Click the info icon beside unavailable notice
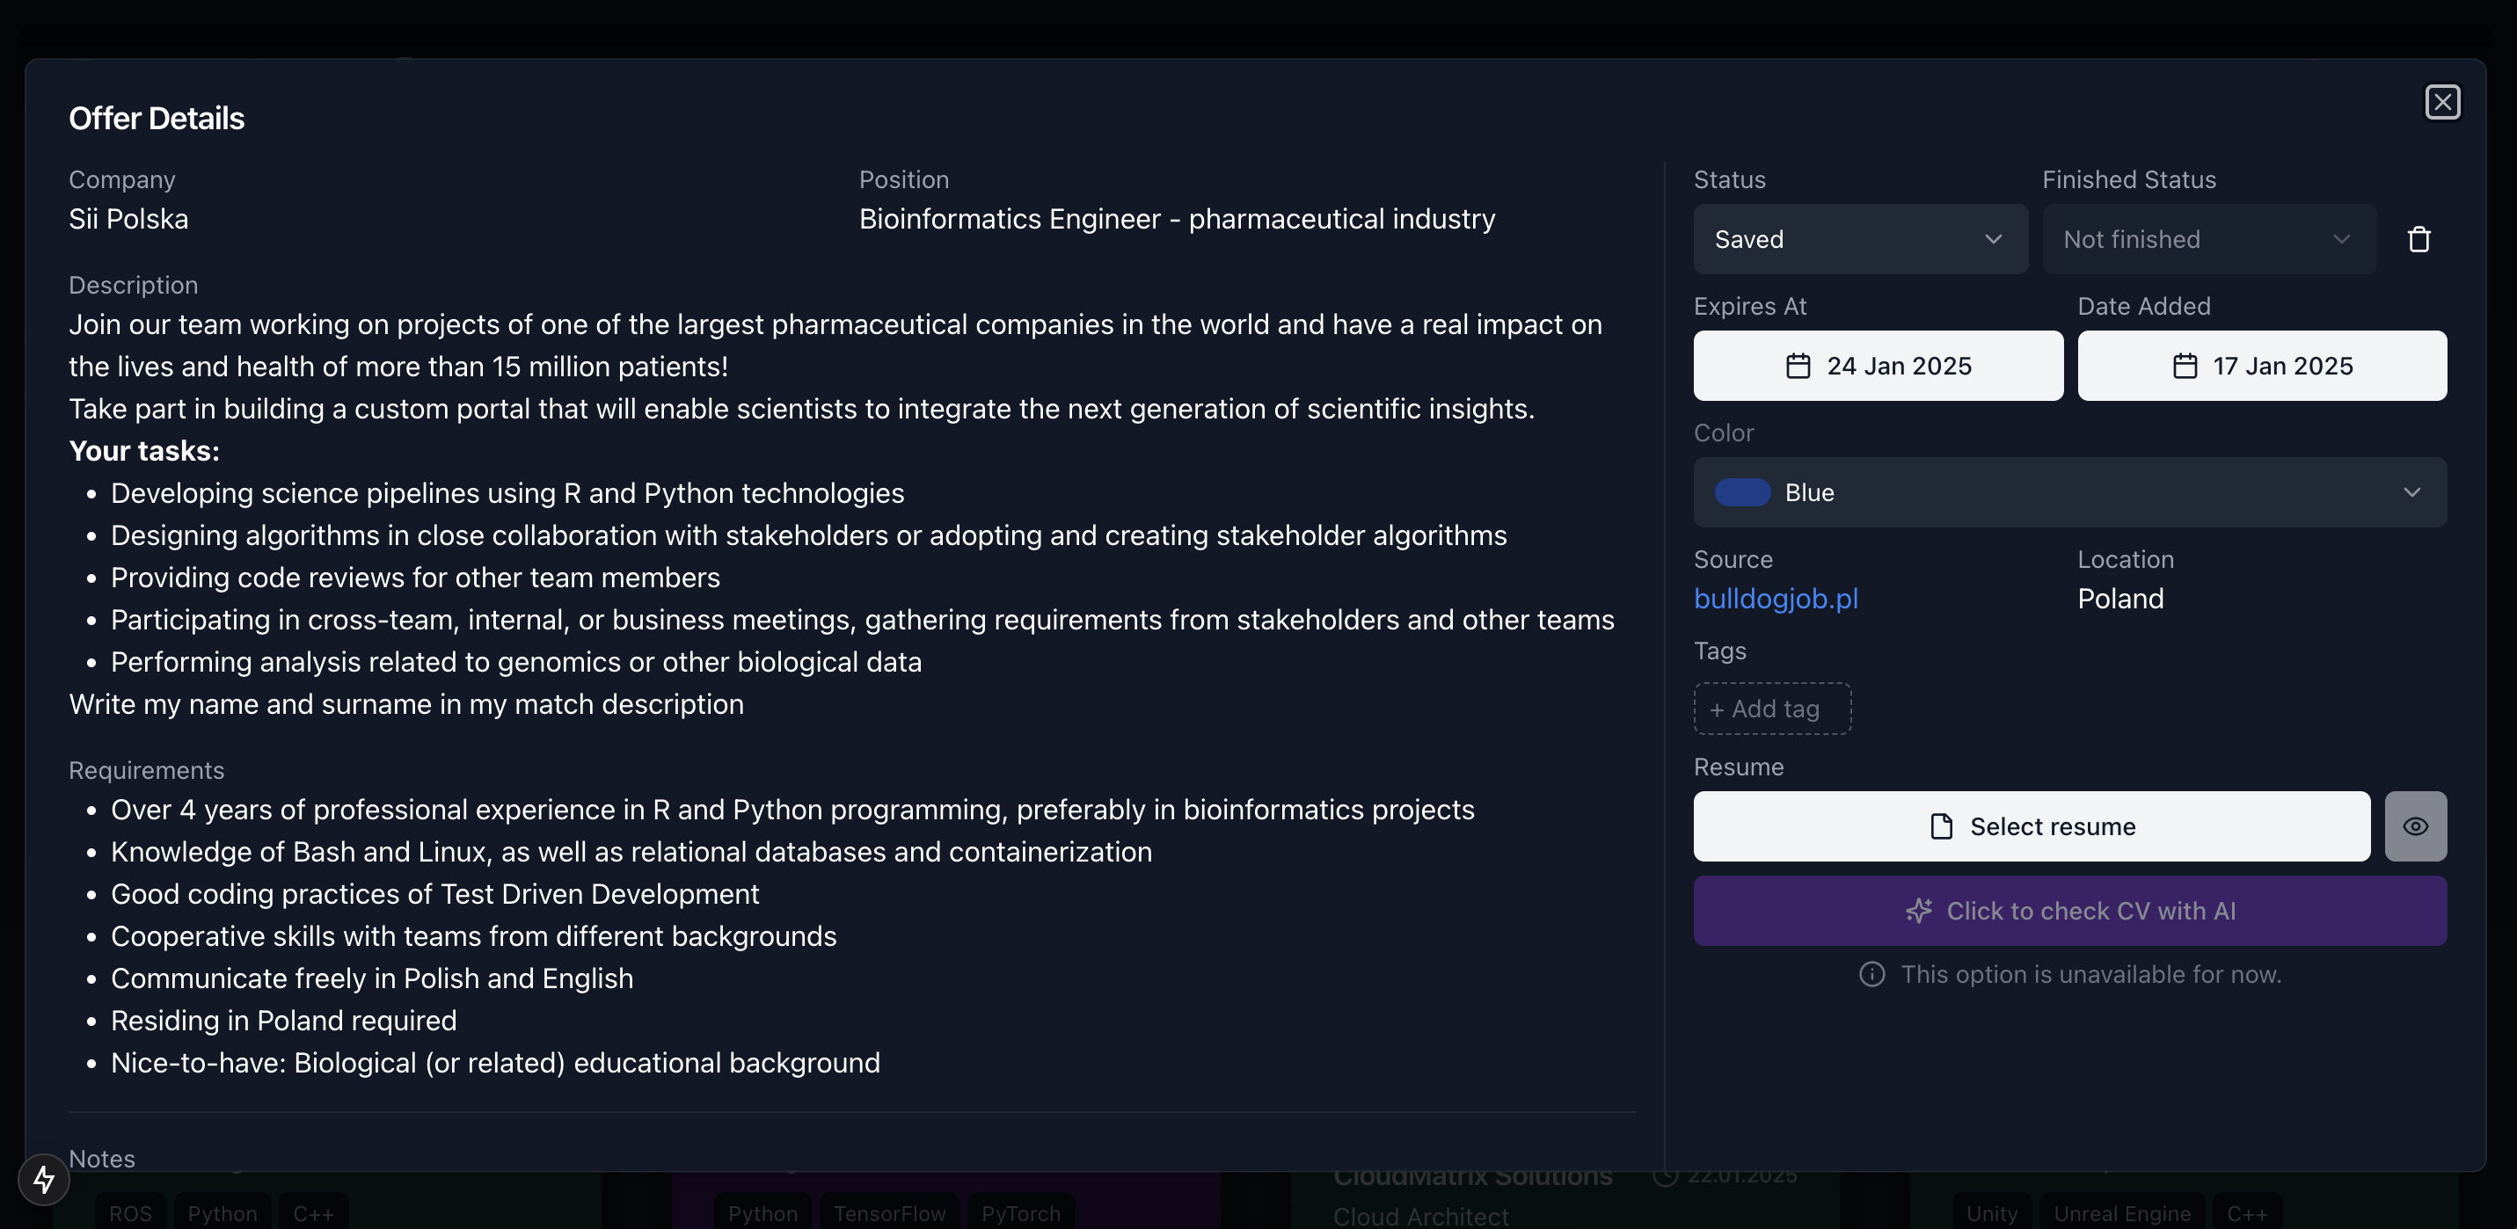The image size is (2517, 1229). (x=1871, y=974)
